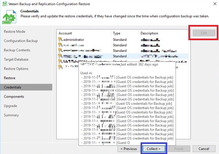
Task: Open the Upgrade step
Action: click(10, 106)
